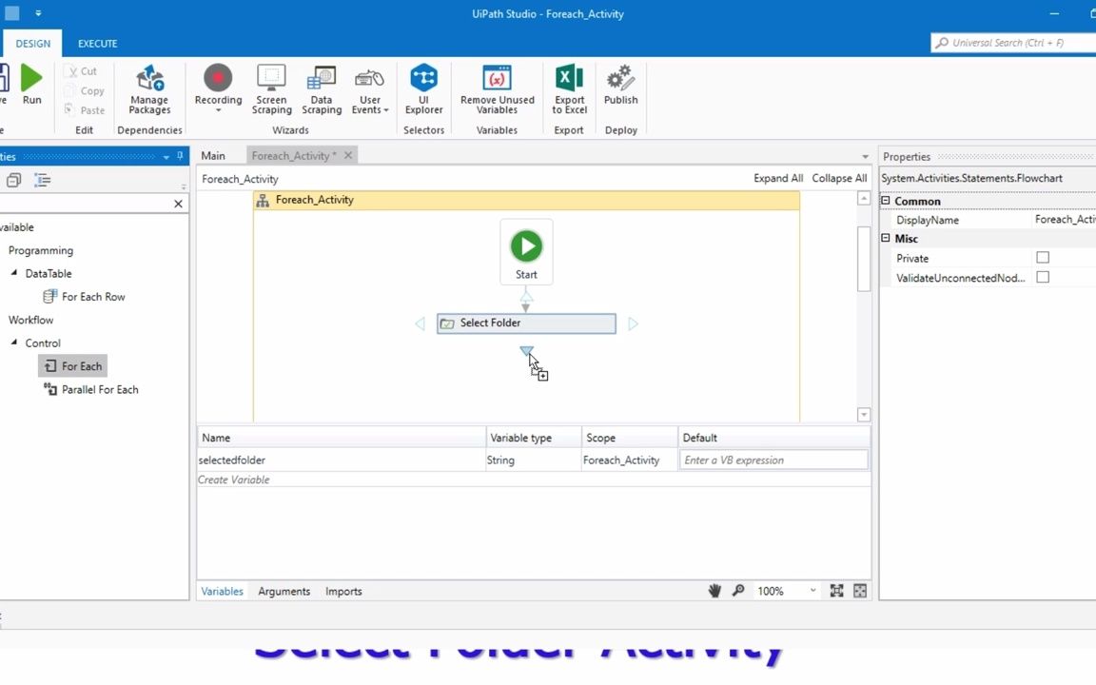Unpin the Activities panel
This screenshot has height=685, width=1096.
click(181, 156)
